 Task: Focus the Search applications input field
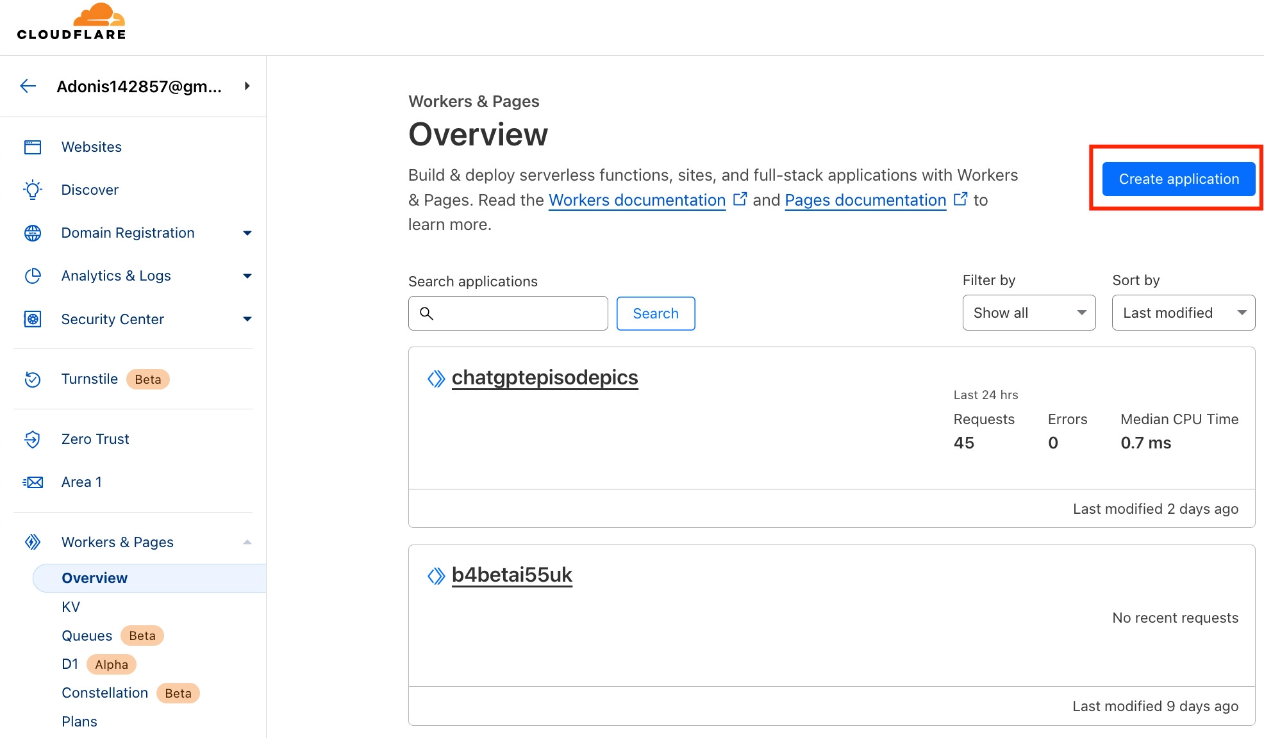[516, 313]
